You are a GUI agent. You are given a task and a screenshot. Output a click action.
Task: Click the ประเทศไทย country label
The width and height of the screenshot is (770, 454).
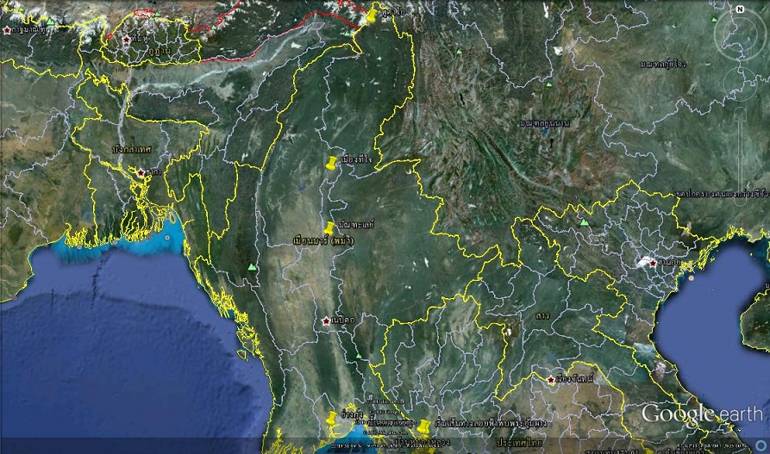[519, 442]
